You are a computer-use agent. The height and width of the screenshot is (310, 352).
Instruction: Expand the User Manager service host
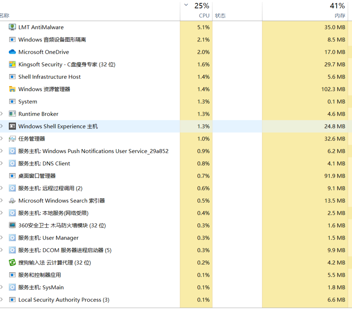click(1, 237)
